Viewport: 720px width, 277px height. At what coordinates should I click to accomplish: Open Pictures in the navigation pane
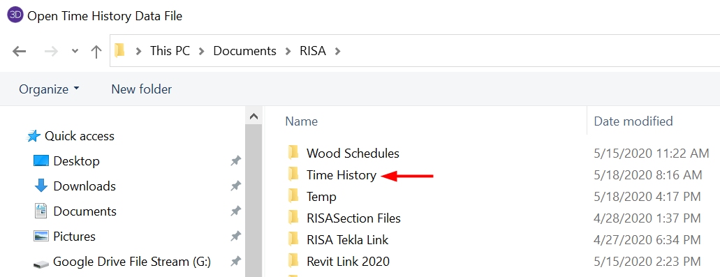pyautogui.click(x=75, y=237)
